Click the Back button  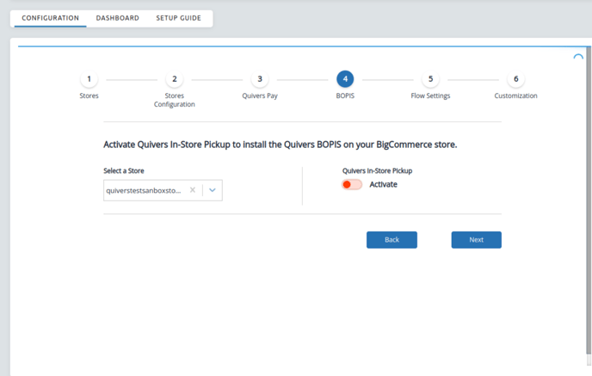tap(392, 240)
